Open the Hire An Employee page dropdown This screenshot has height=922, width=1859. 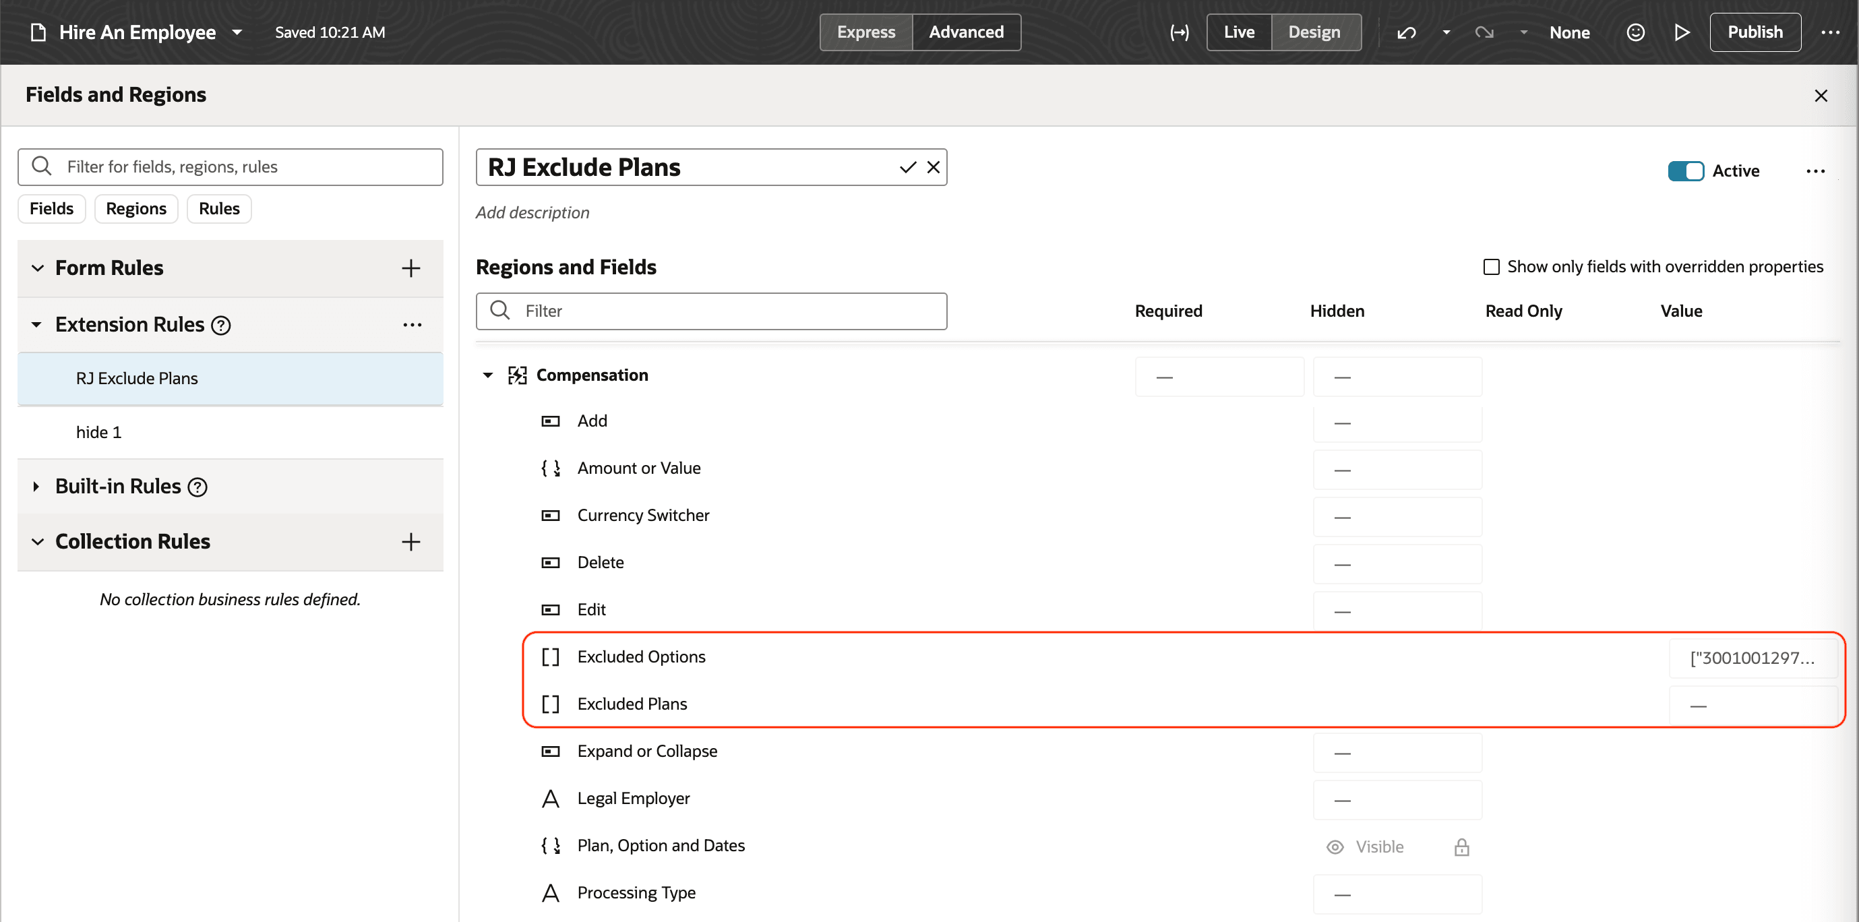tap(237, 32)
